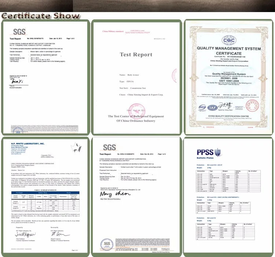Click "QUALITY MANAGEMENT SYSTEM" heading

click(x=229, y=48)
